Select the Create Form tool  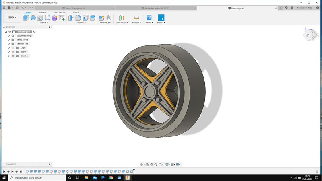tap(55, 18)
